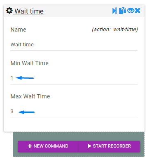The image size is (154, 164).
Task: Click the Name label
Action: 18,30
